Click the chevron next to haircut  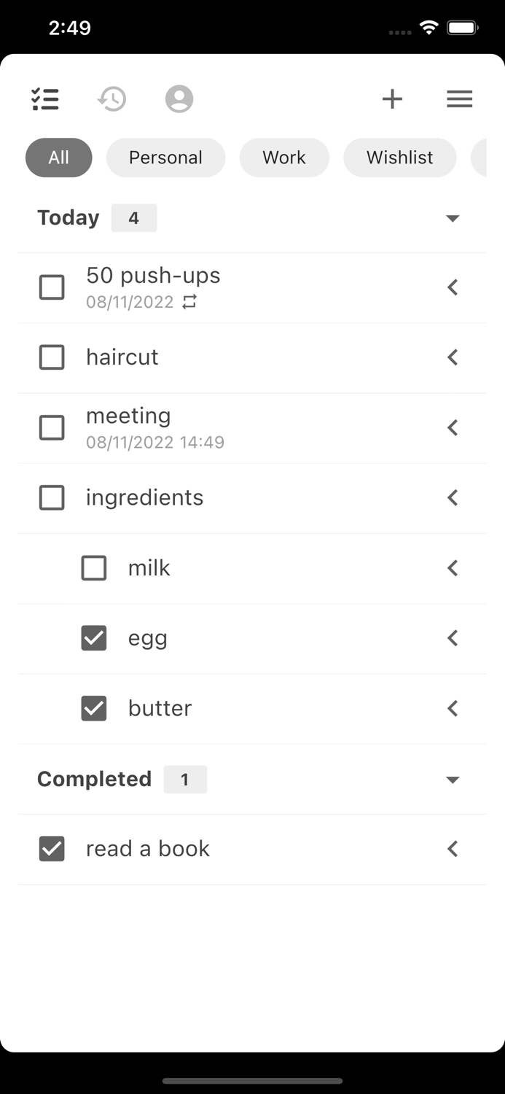click(452, 357)
